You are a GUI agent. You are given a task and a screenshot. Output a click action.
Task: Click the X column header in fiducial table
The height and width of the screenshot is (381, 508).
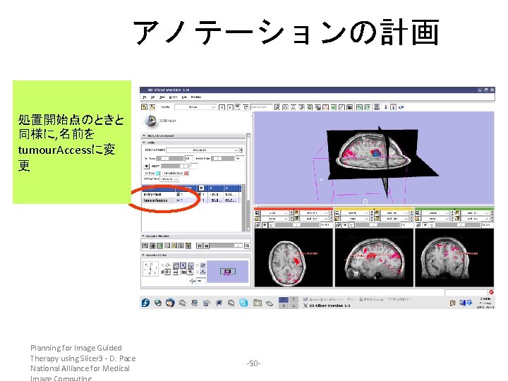[216, 188]
